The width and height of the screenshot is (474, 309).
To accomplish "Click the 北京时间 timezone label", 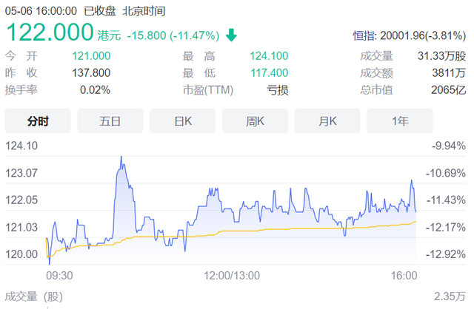I will (144, 11).
